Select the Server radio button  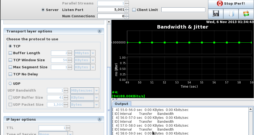43,10
